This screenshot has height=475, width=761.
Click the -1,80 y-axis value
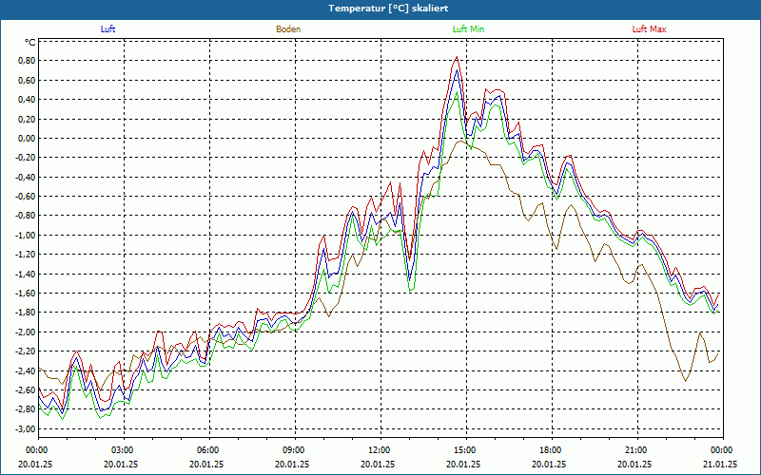click(27, 313)
